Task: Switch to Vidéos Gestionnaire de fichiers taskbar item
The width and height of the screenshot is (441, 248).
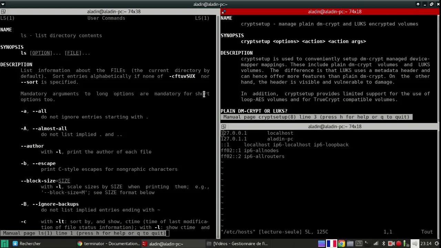Action: (237, 244)
